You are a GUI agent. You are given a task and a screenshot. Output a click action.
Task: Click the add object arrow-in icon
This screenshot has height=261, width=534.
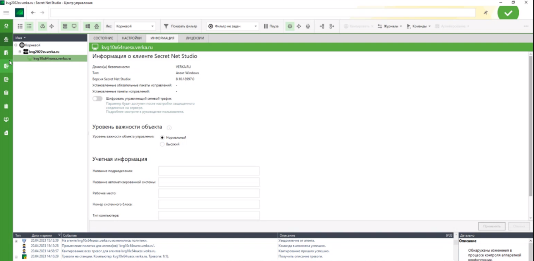(x=322, y=26)
